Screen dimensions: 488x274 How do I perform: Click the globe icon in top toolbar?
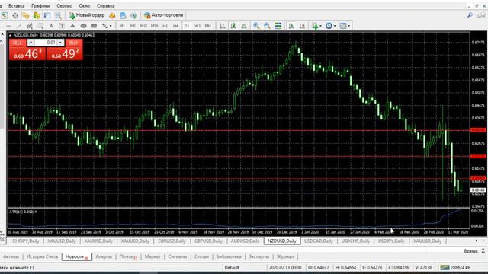134,15
